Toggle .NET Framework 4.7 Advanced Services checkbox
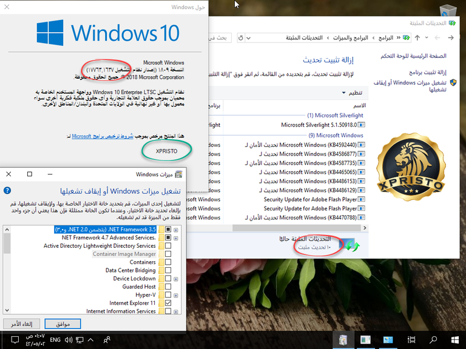466x349 pixels. (168, 238)
